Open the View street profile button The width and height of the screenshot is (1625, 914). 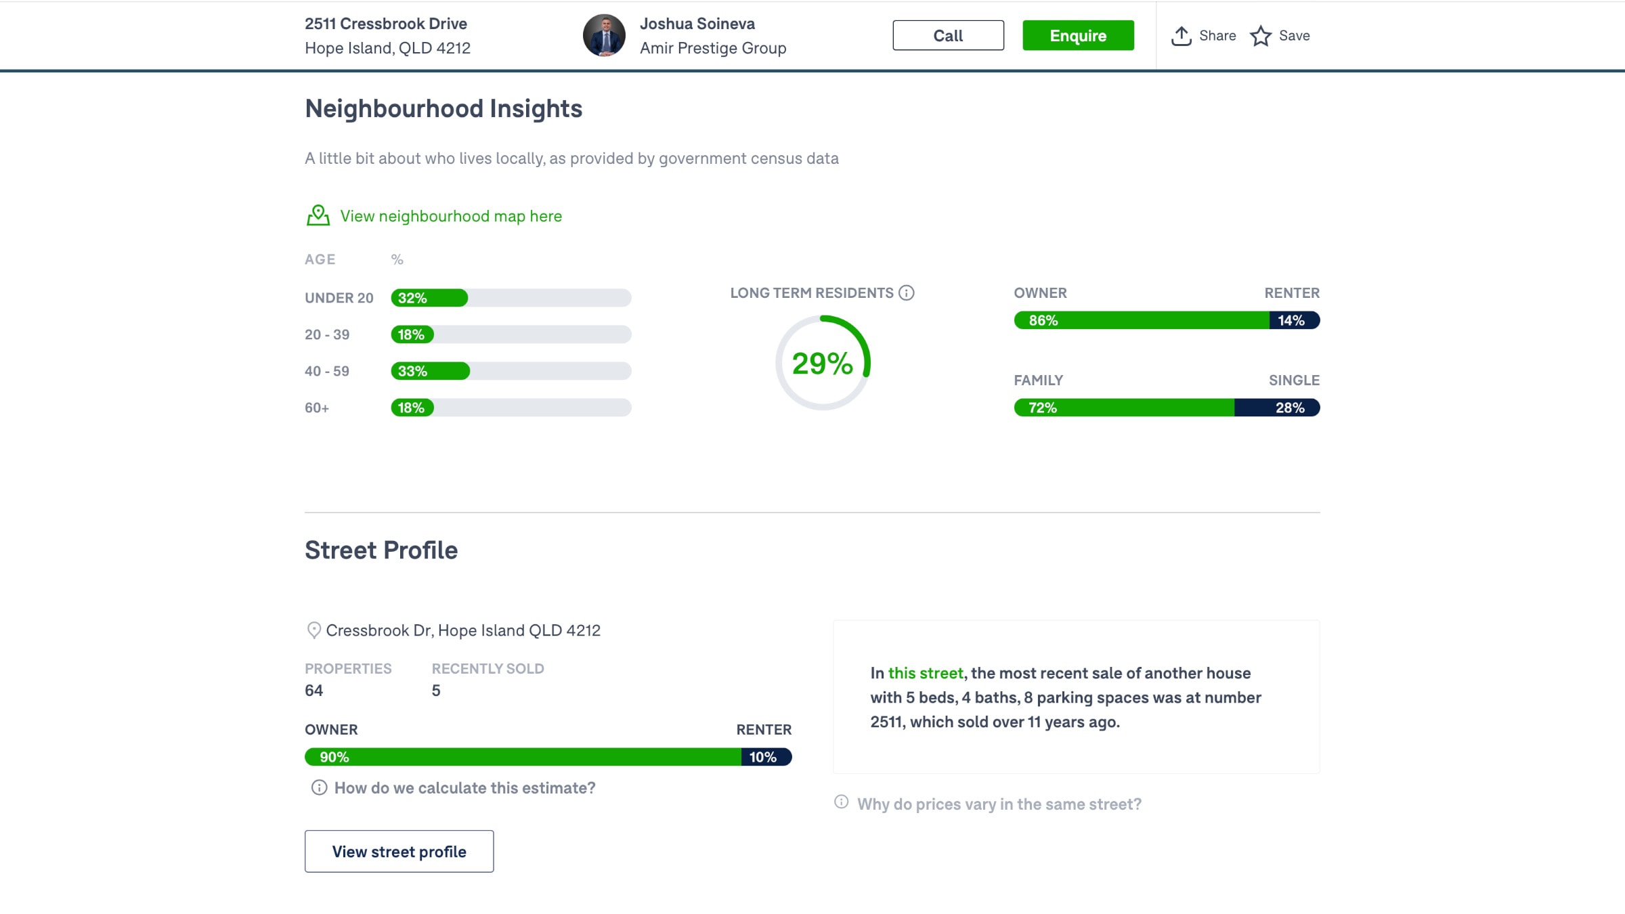coord(399,851)
